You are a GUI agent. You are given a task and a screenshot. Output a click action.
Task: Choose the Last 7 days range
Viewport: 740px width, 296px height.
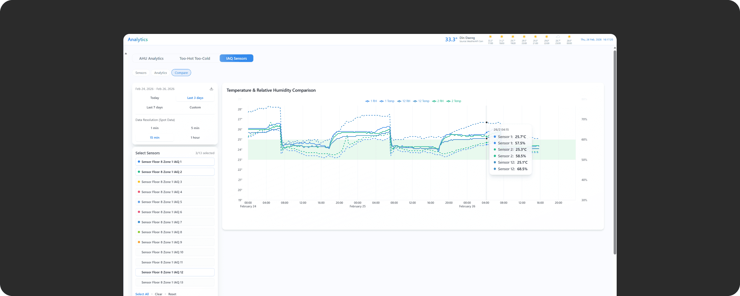(155, 107)
